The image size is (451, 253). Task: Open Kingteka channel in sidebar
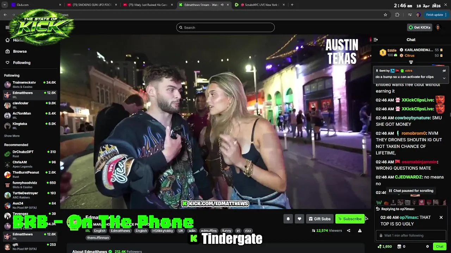point(30,126)
